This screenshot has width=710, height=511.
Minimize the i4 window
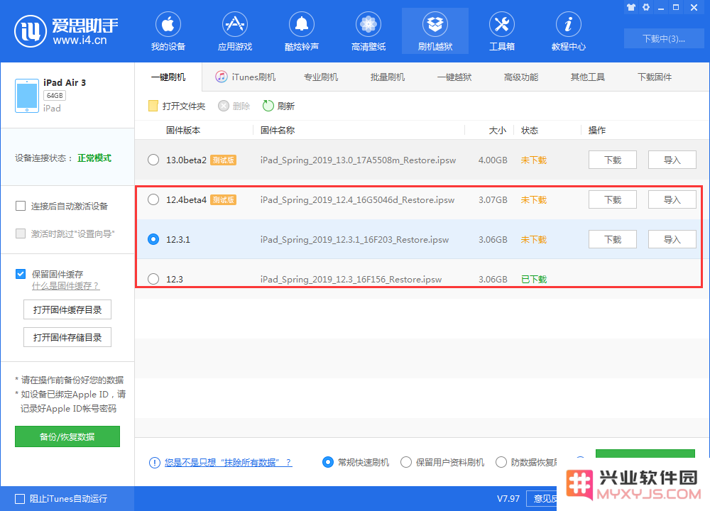tap(661, 7)
